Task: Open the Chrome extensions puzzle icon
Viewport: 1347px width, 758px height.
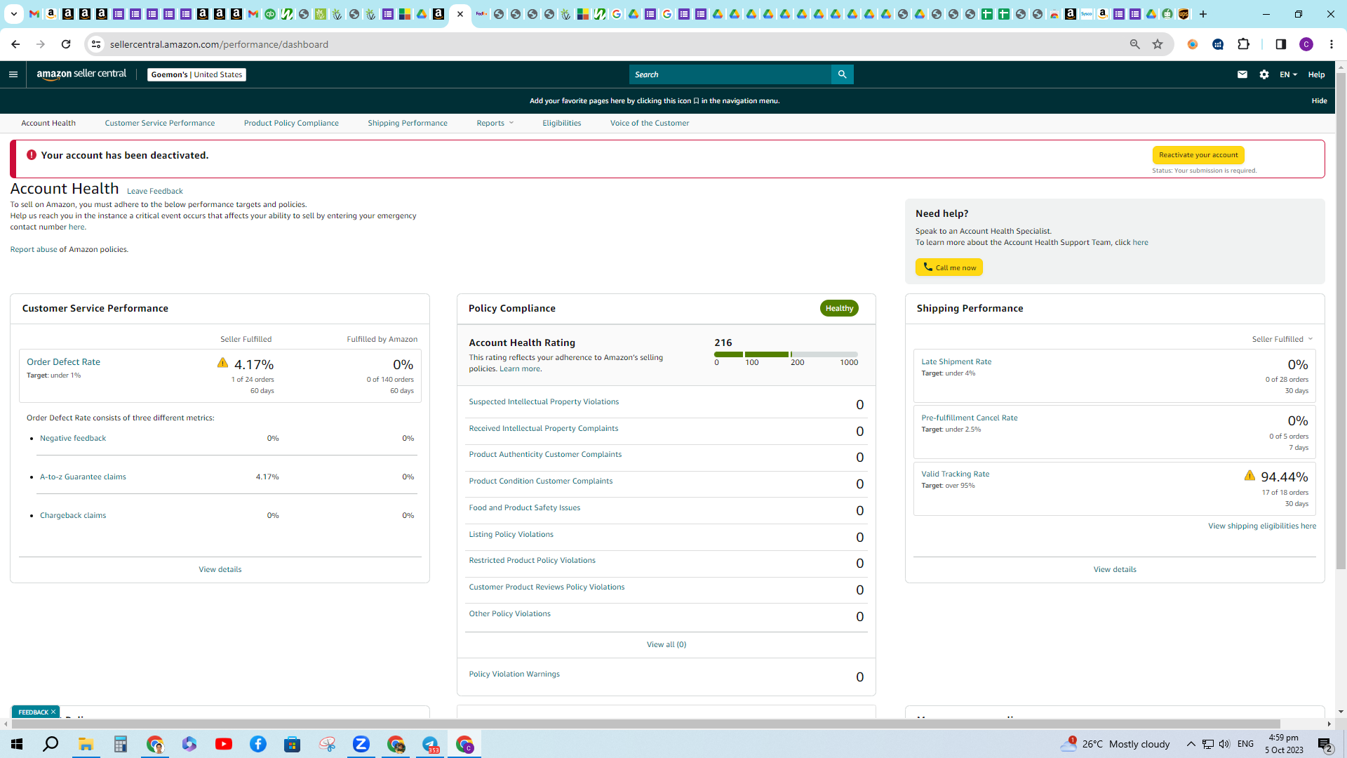Action: click(x=1244, y=44)
